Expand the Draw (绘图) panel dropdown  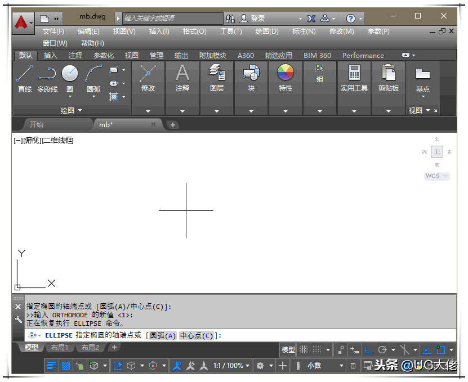72,111
